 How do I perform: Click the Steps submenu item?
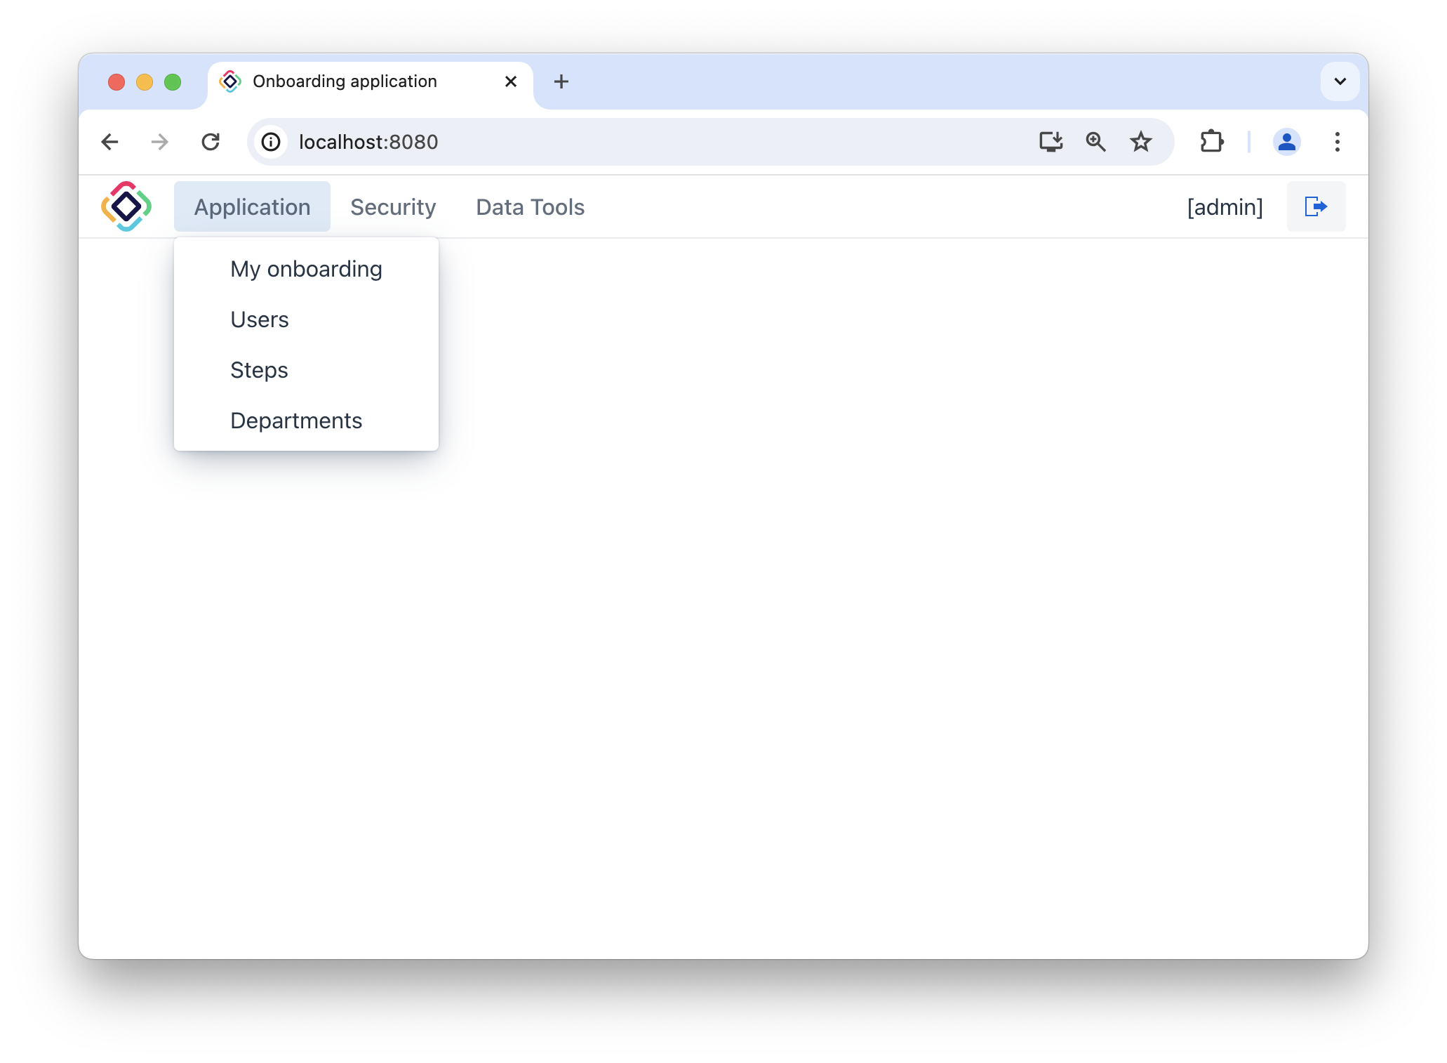(x=258, y=370)
